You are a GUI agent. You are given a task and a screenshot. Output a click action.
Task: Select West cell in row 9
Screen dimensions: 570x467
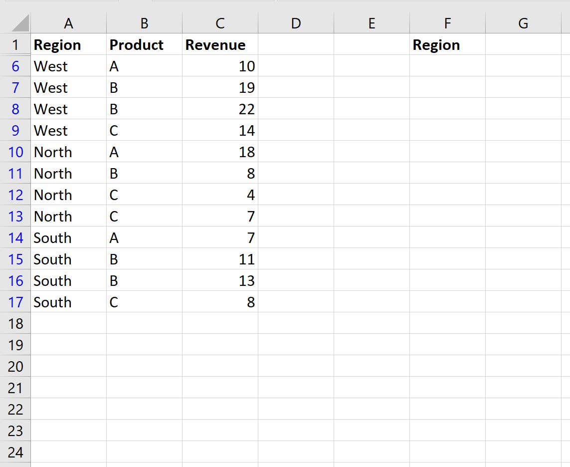tap(68, 130)
